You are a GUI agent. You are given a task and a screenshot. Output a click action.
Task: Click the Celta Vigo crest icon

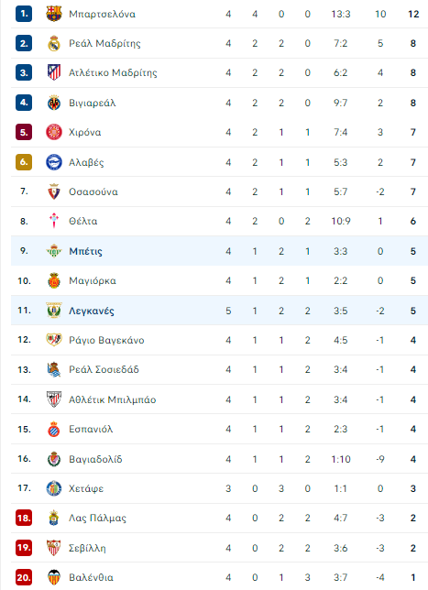[x=54, y=221]
